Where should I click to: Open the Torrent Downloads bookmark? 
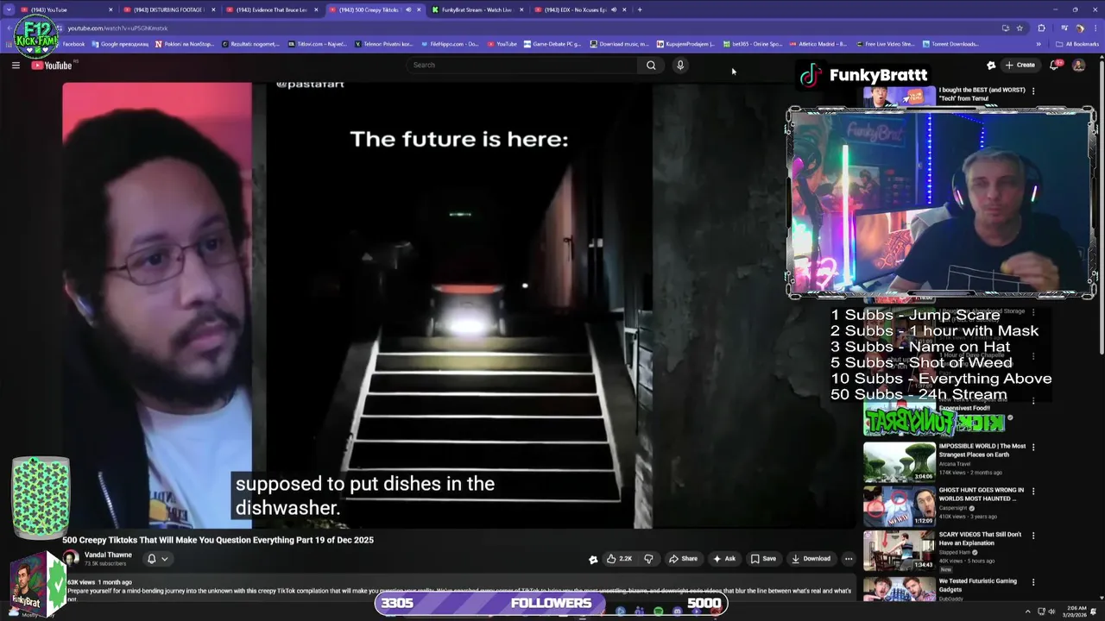(950, 44)
